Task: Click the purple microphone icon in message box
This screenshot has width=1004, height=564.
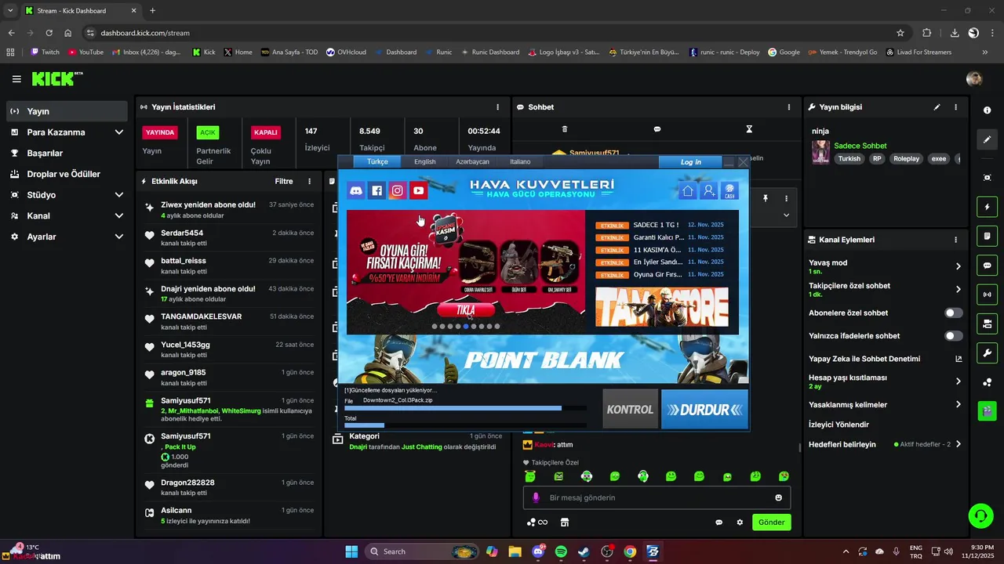Action: (537, 497)
